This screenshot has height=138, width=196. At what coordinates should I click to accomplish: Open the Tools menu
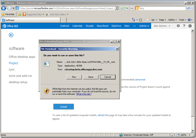(x=182, y=20)
